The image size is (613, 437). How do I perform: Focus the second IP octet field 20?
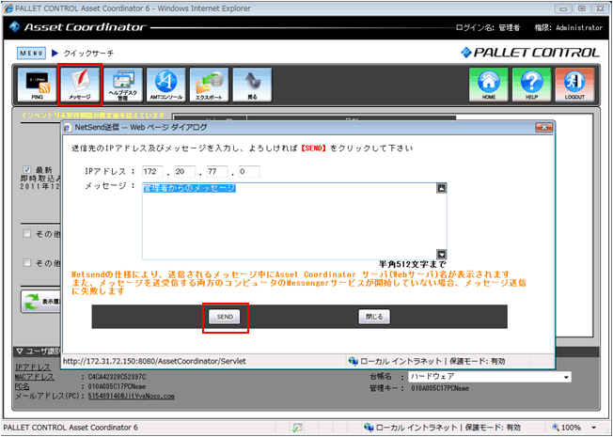tap(185, 172)
